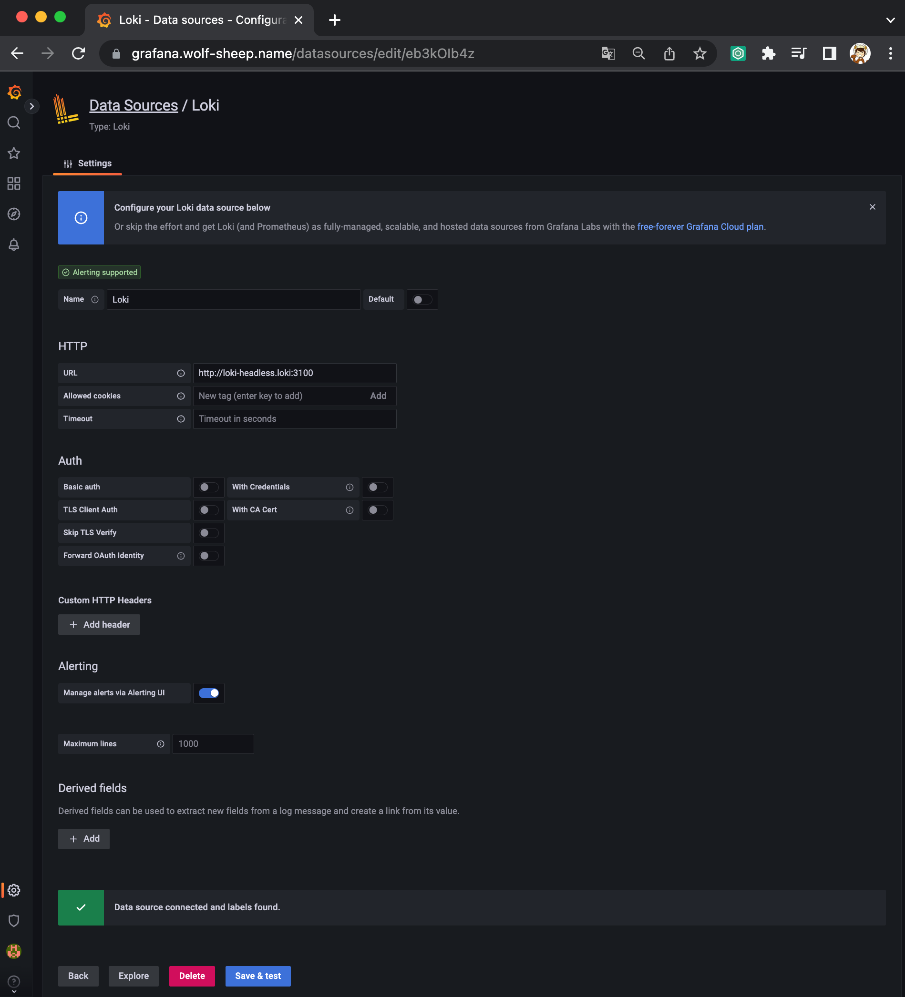The image size is (905, 997).
Task: Open Alerting bell sidebar icon
Action: point(14,245)
